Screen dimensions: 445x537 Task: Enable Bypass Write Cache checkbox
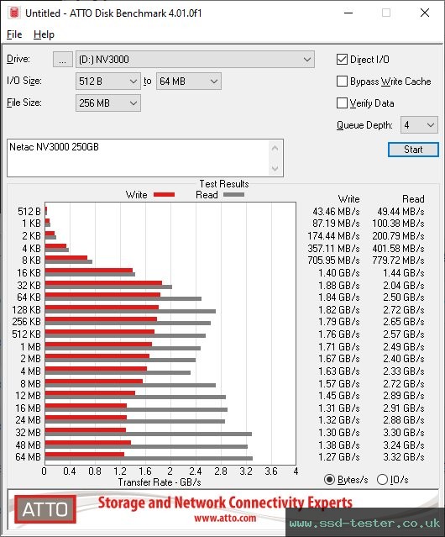pyautogui.click(x=342, y=82)
